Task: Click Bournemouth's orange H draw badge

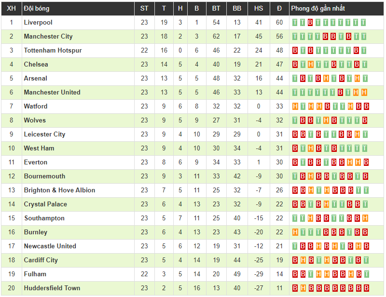Action: click(311, 176)
